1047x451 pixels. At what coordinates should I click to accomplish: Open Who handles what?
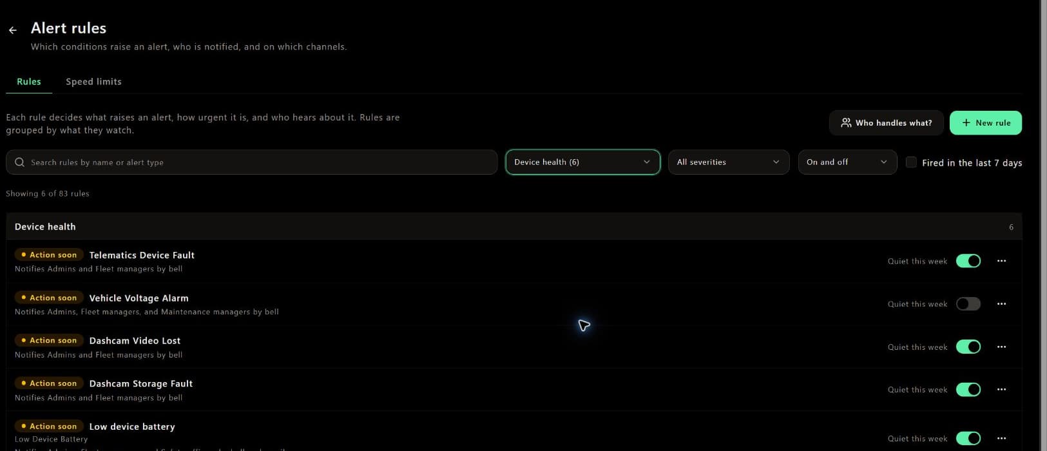coord(887,122)
